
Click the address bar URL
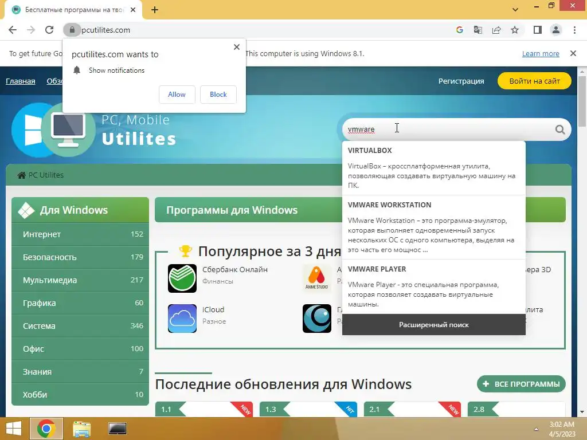click(x=105, y=30)
